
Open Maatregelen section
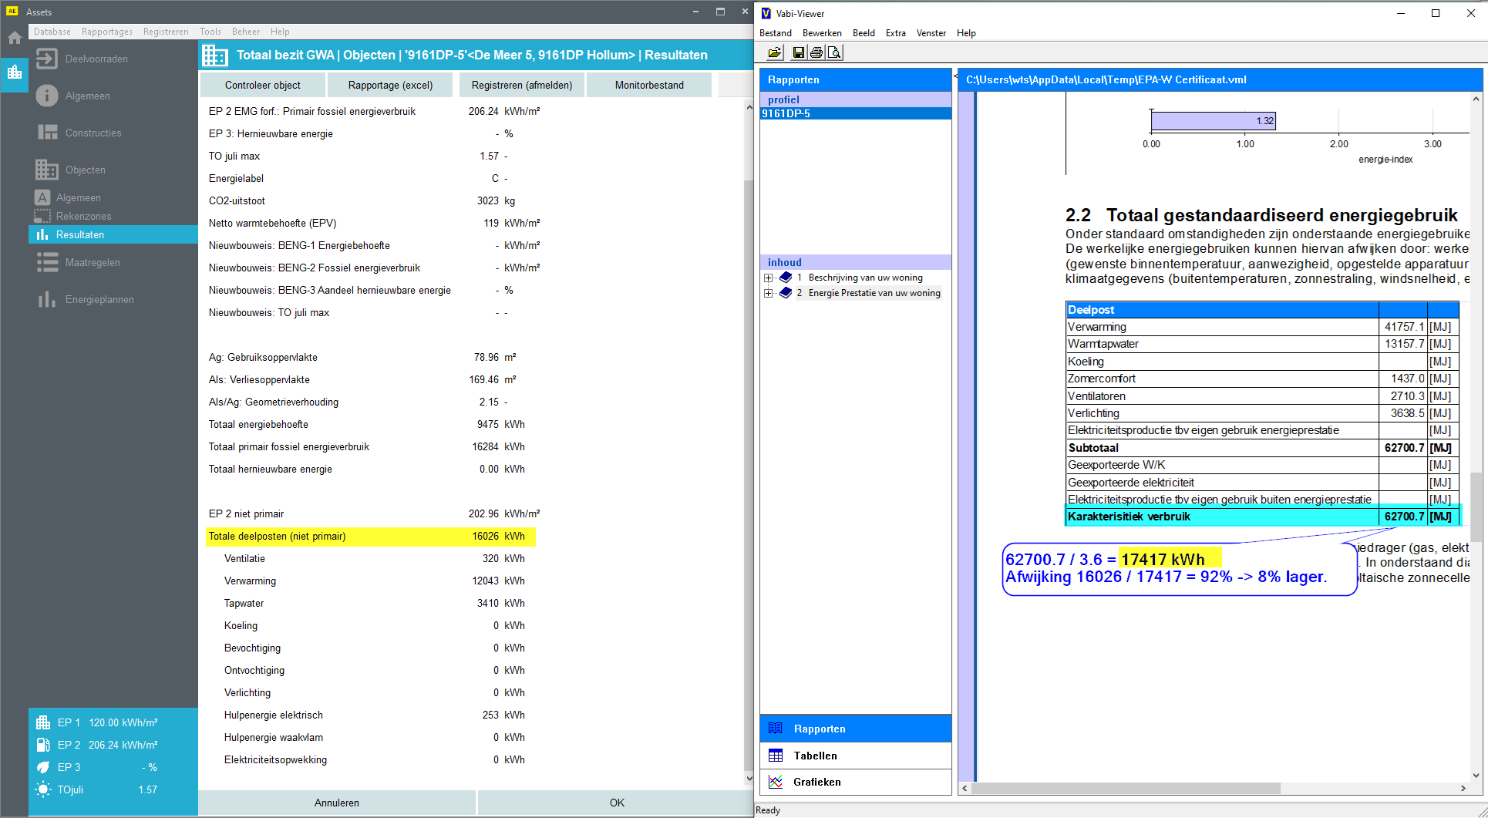(93, 262)
